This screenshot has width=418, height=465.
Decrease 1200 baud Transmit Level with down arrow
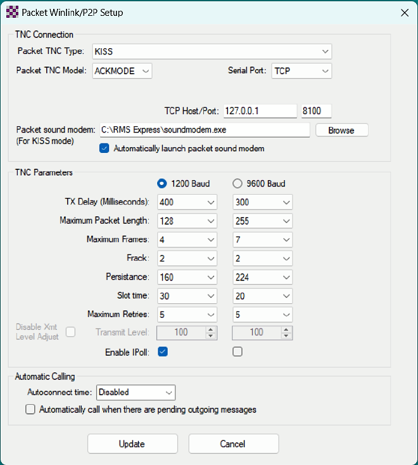pos(210,336)
